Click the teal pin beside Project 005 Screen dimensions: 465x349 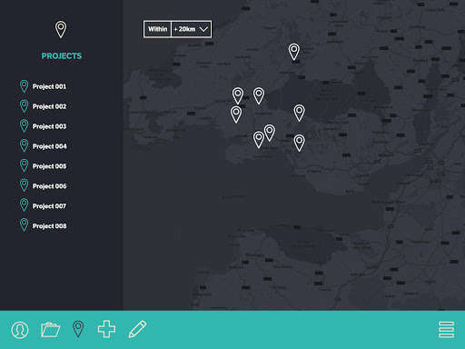point(24,166)
